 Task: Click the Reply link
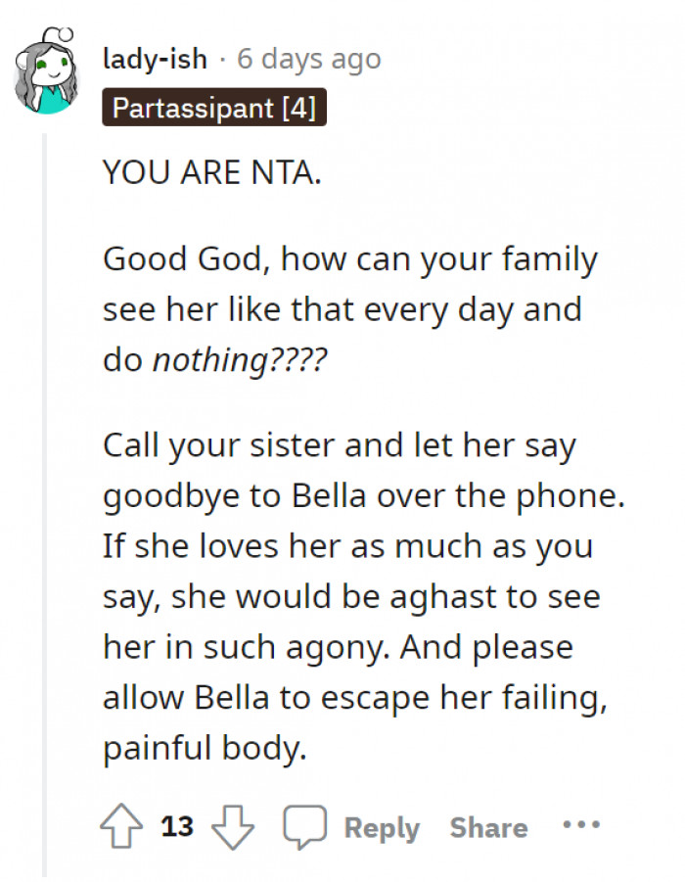[383, 828]
